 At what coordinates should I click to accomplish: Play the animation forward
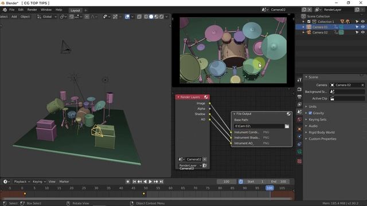tap(150, 181)
